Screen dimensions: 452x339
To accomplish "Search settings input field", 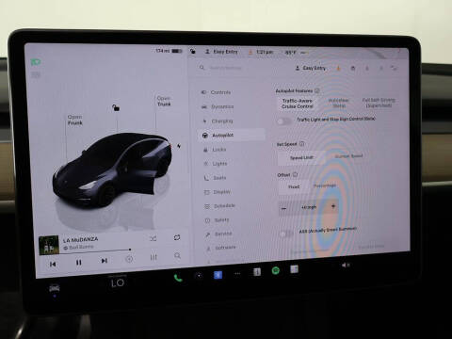I will coord(242,68).
